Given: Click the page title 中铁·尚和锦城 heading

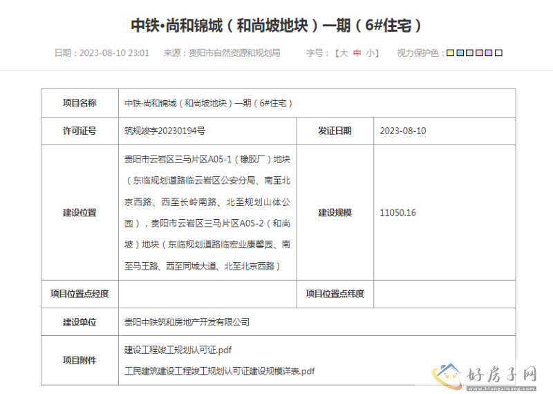Looking at the screenshot, I should point(276,26).
